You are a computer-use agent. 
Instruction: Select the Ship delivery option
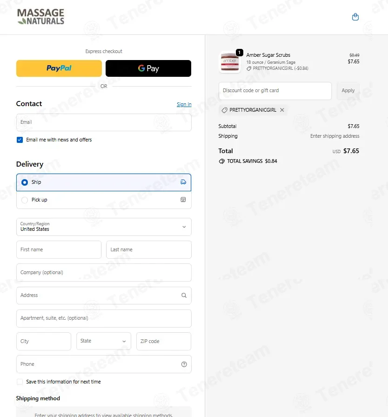(x=104, y=182)
